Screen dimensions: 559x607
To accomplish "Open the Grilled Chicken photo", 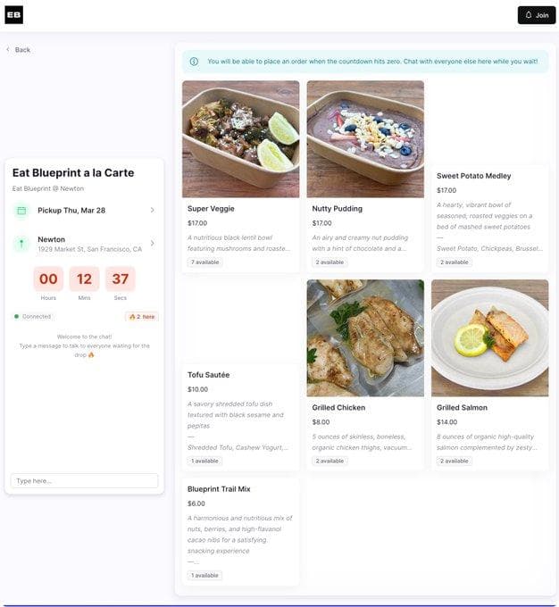I will pos(365,338).
